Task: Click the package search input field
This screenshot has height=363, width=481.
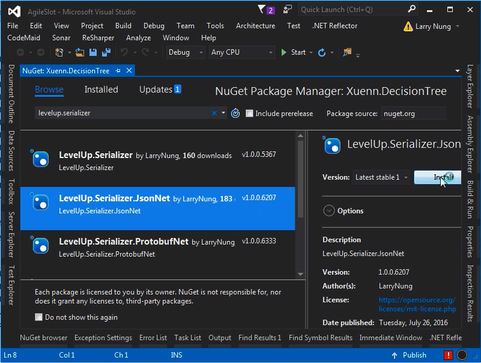Action: 123,113
